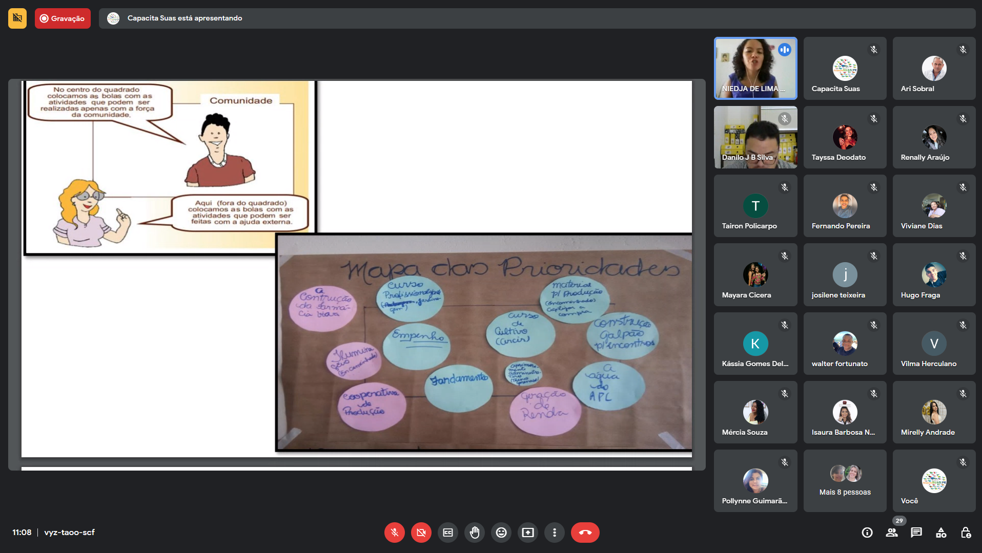Click the yellow presentation icon at top left
This screenshot has height=553, width=982.
coord(17,18)
